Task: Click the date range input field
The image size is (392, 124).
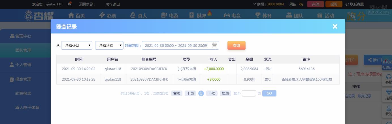Action: tap(180, 45)
